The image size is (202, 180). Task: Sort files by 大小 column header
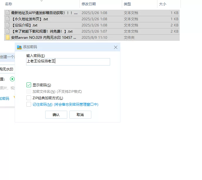pos(163,4)
